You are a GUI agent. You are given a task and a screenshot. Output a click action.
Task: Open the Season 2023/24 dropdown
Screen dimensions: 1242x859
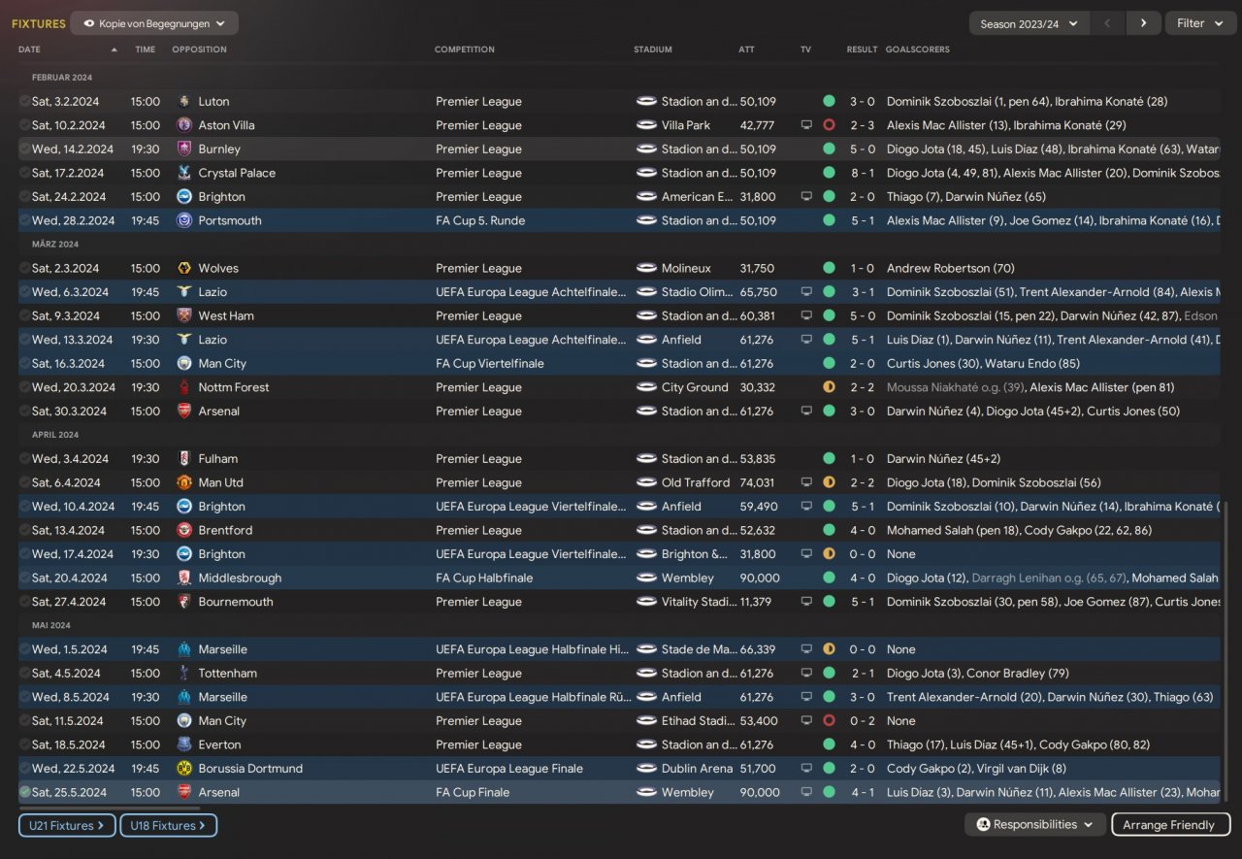click(1030, 23)
